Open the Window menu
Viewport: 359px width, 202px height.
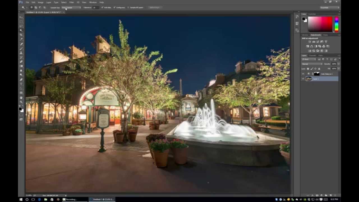click(x=93, y=2)
